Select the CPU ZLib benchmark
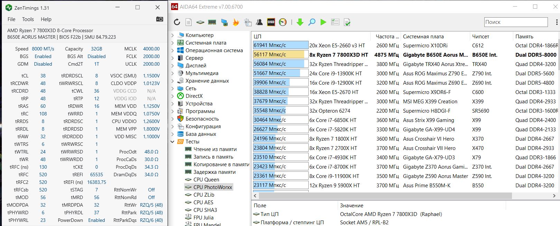Viewport: 560px width, 226px height. pos(204,195)
